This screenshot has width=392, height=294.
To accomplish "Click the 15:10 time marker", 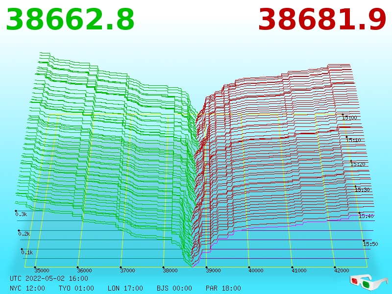I will coord(353,140).
